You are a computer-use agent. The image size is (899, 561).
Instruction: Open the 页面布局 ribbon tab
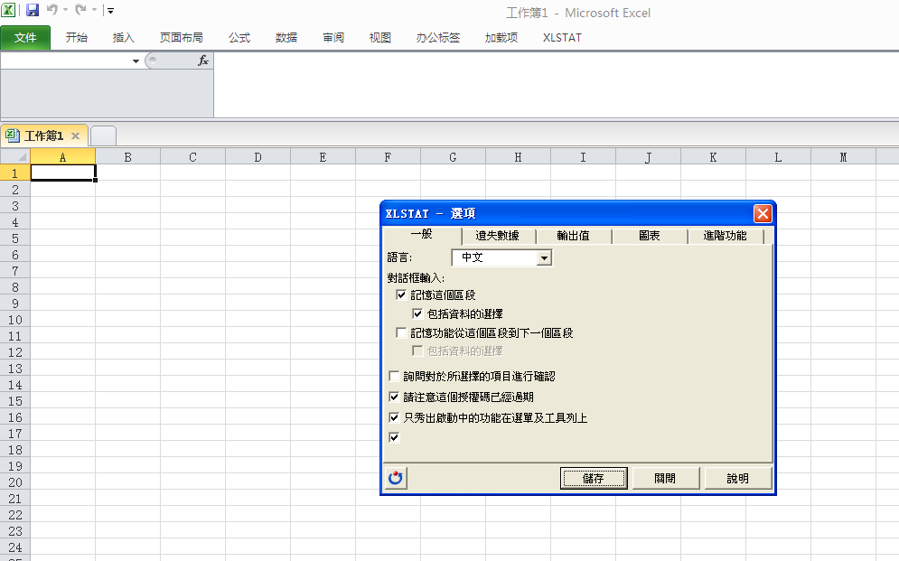[x=182, y=38]
